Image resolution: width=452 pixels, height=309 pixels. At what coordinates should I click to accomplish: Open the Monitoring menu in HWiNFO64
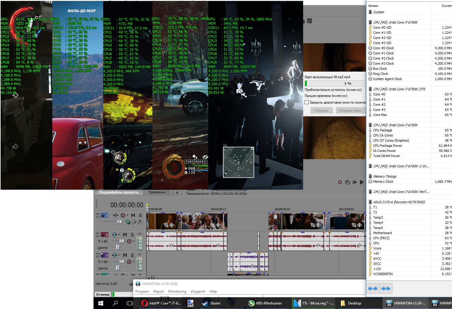177,291
